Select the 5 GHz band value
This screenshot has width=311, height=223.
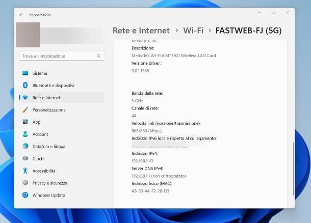click(x=137, y=101)
